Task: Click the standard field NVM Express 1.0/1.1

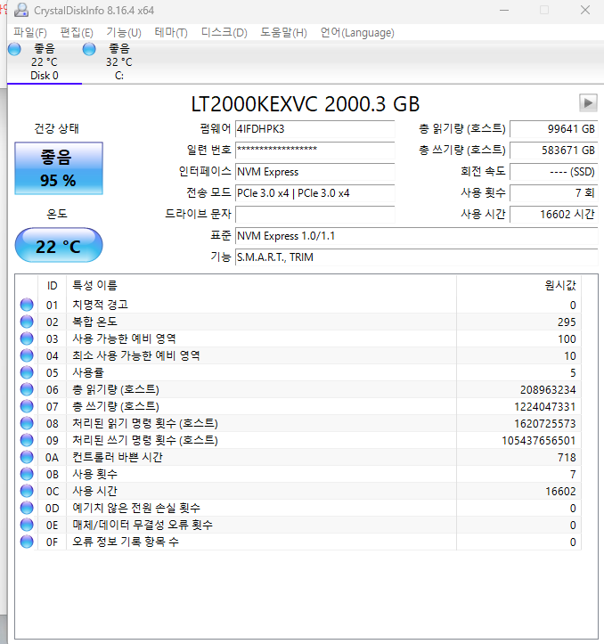Action: (x=416, y=236)
